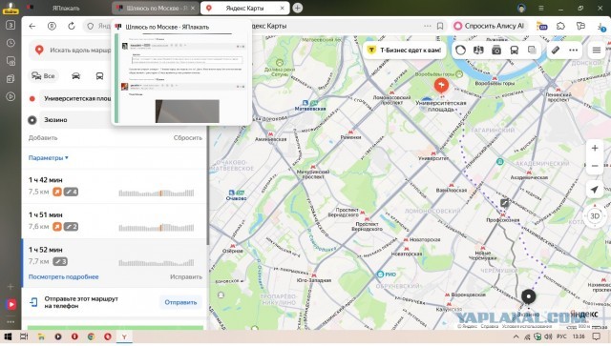Open the tab counter showing 3 in sidebar

click(x=11, y=25)
